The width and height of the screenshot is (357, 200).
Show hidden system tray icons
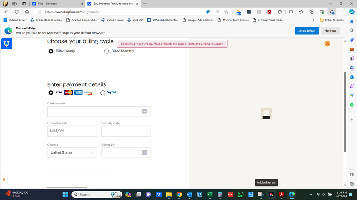311,195
